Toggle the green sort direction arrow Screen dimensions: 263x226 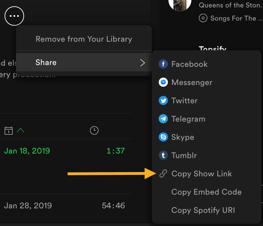(x=21, y=130)
